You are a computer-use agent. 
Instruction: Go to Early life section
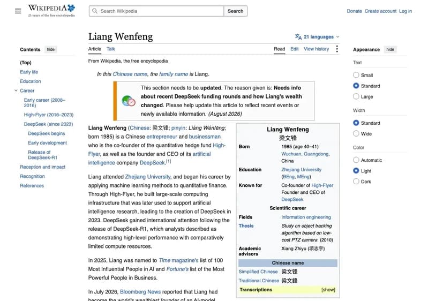[29, 72]
